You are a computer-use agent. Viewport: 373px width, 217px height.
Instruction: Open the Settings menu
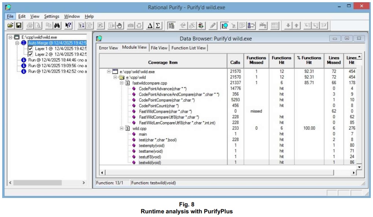point(52,16)
